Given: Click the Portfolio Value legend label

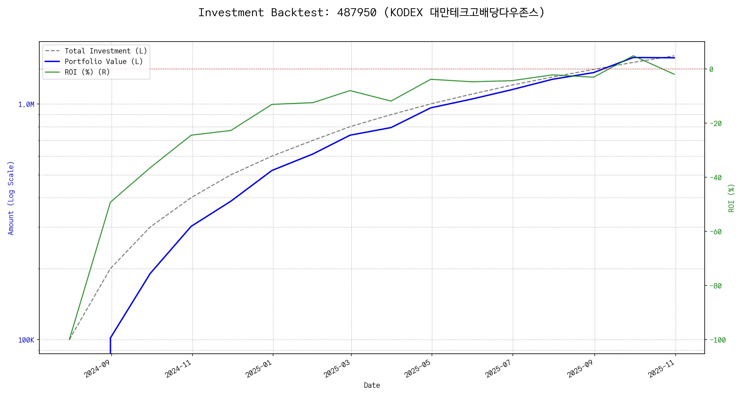Looking at the screenshot, I should click(x=103, y=62).
